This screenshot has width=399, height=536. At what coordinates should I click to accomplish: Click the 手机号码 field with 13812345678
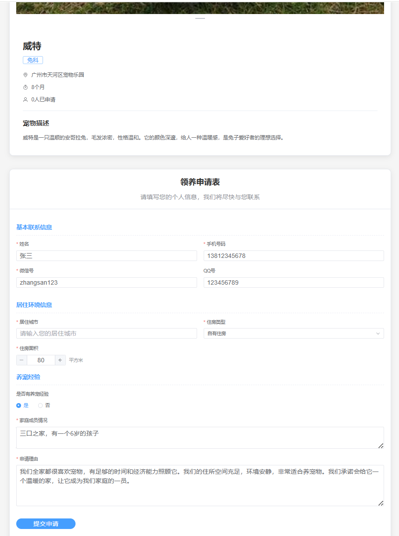pos(294,256)
